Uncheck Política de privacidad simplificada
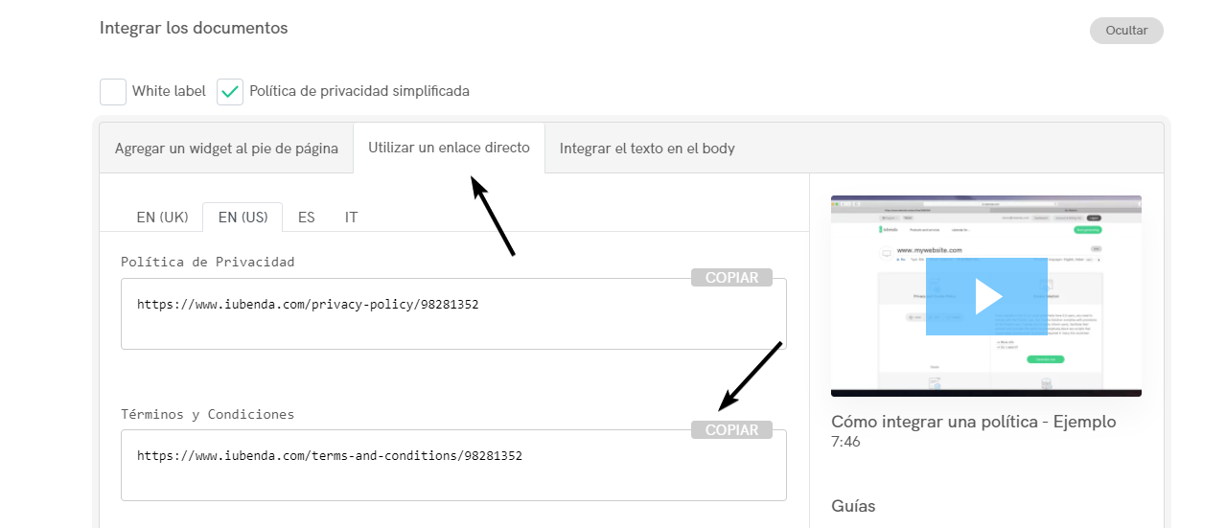This screenshot has height=528, width=1226. [x=230, y=92]
